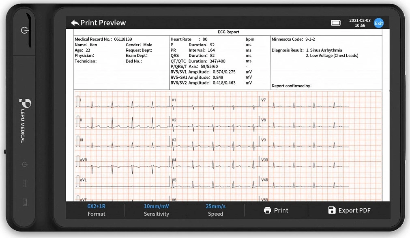Tap the back arrow beside Print Preview

click(75, 23)
